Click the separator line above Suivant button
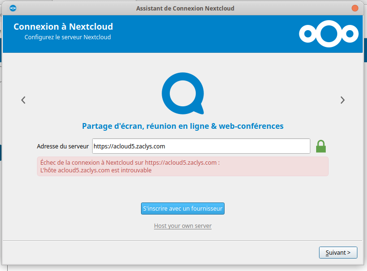367x271 pixels. click(182, 240)
